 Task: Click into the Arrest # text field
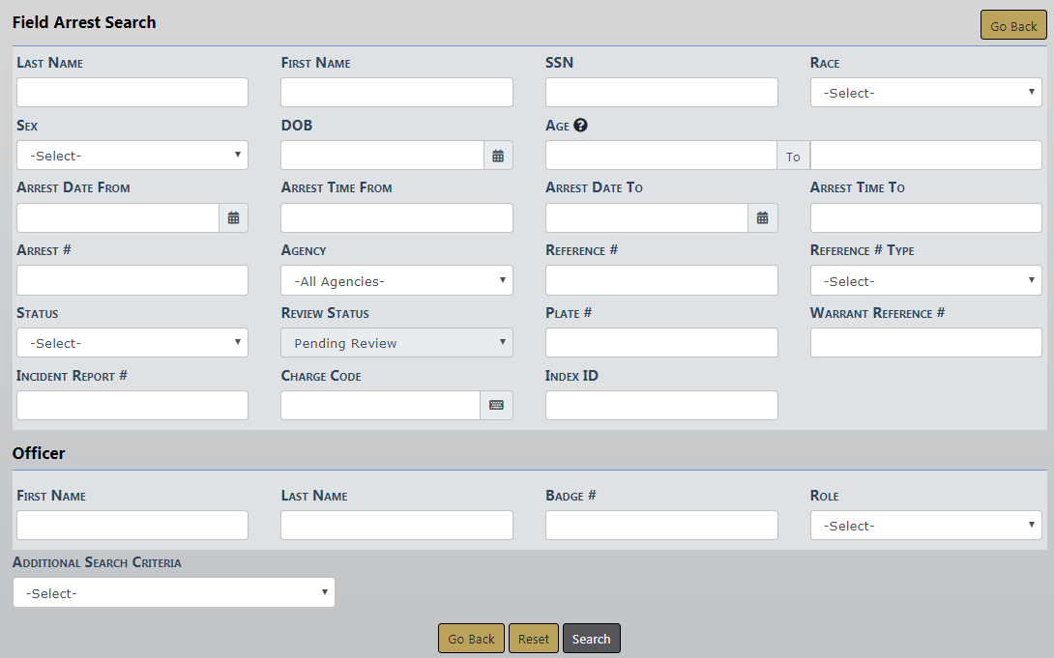(x=132, y=281)
